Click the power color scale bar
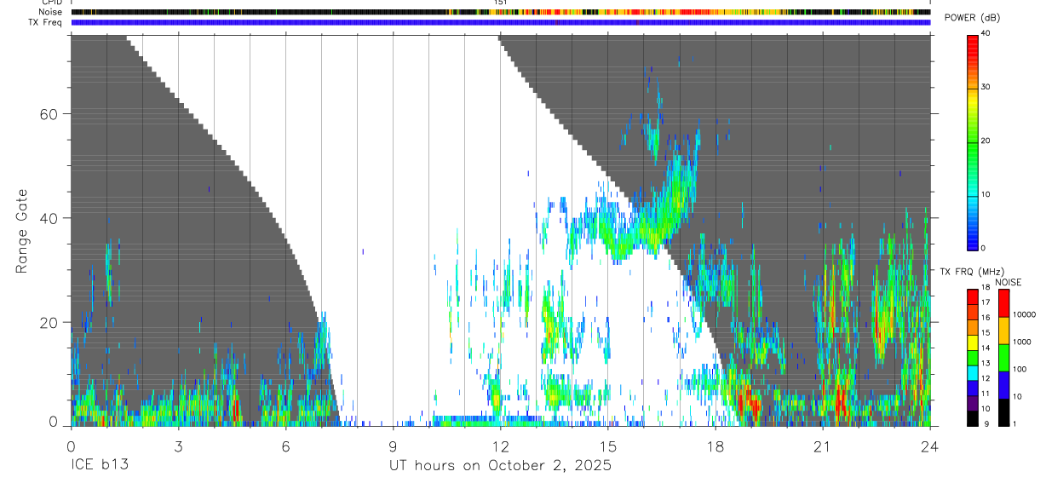 coord(973,141)
